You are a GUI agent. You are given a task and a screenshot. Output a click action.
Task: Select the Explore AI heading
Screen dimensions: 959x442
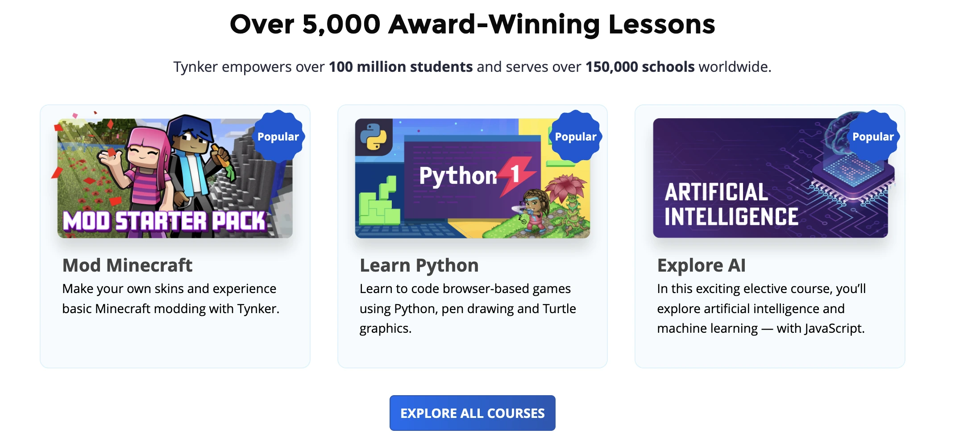(701, 265)
